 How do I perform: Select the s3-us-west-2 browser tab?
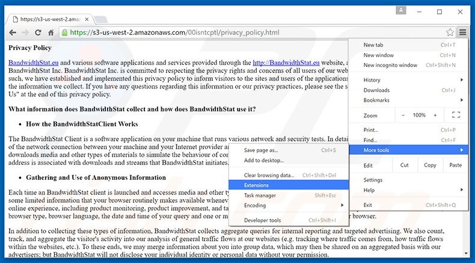pos(49,19)
